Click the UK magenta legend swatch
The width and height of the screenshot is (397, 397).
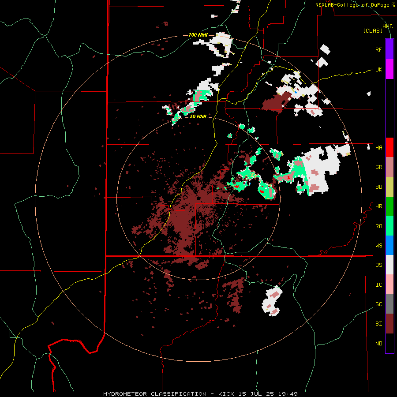tap(390, 69)
